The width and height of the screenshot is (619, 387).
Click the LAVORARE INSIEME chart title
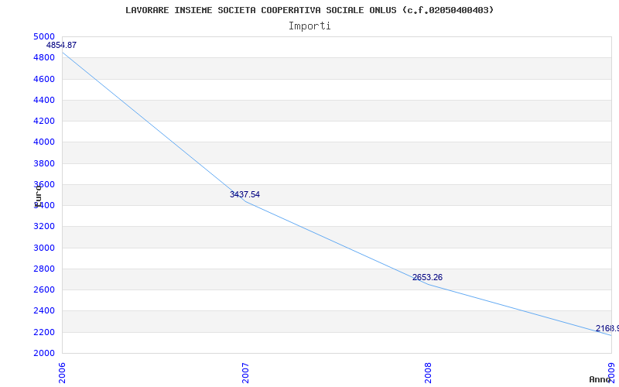309,10
